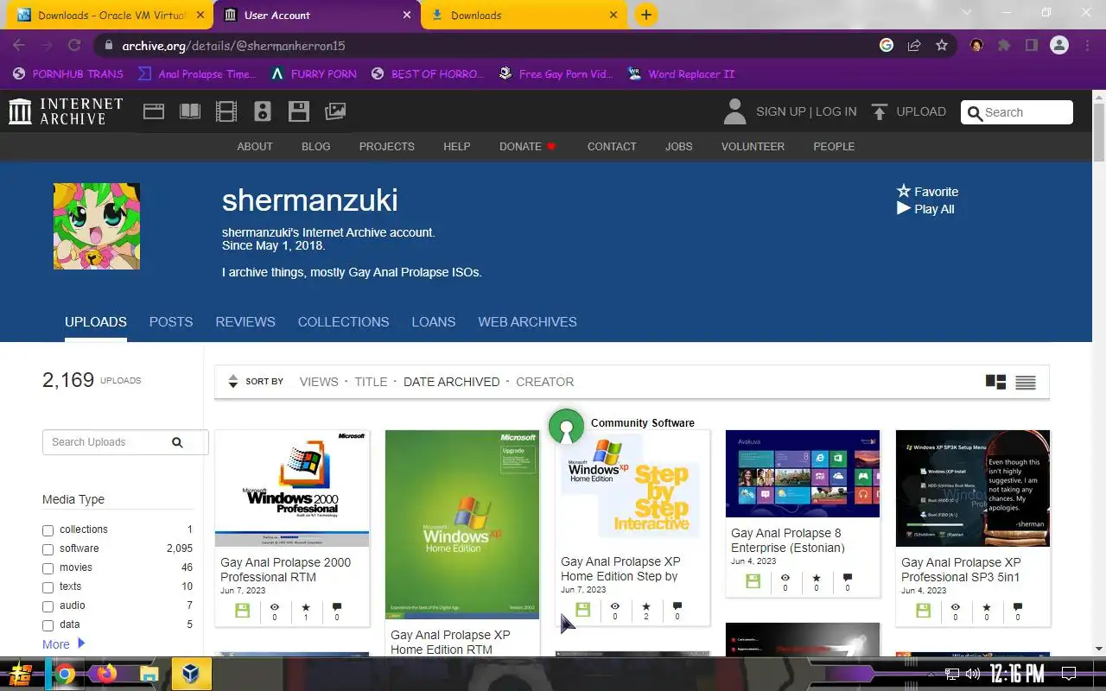Switch to the Collections tab

pyautogui.click(x=343, y=321)
